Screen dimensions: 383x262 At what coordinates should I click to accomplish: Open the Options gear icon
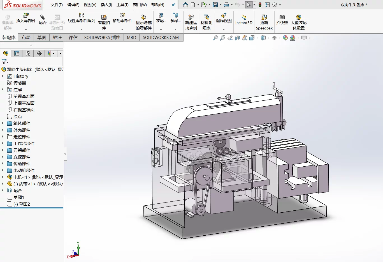[x=275, y=5]
